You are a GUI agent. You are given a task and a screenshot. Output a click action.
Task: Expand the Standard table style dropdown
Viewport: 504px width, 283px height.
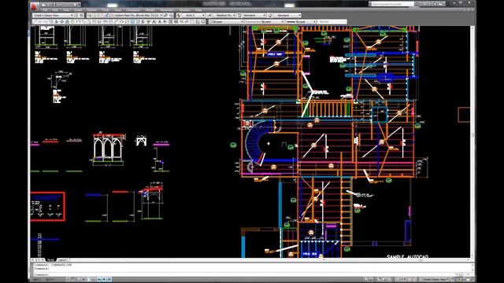pyautogui.click(x=265, y=16)
